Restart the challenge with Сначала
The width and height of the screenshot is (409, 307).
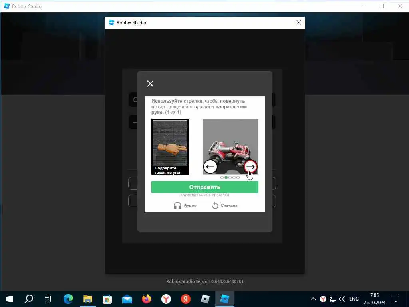click(225, 205)
